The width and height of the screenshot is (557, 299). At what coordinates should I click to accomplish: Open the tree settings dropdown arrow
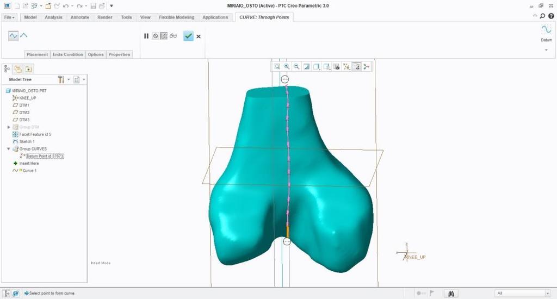[x=69, y=79]
